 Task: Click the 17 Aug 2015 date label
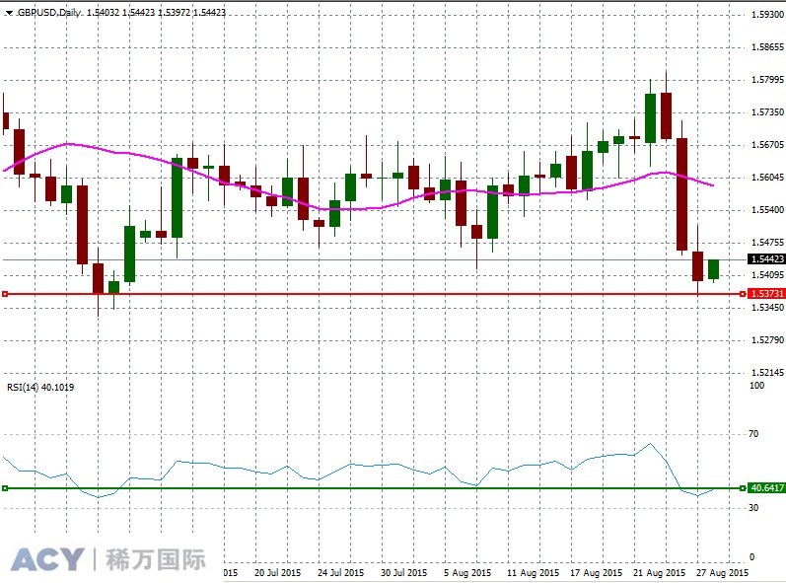pos(596,572)
